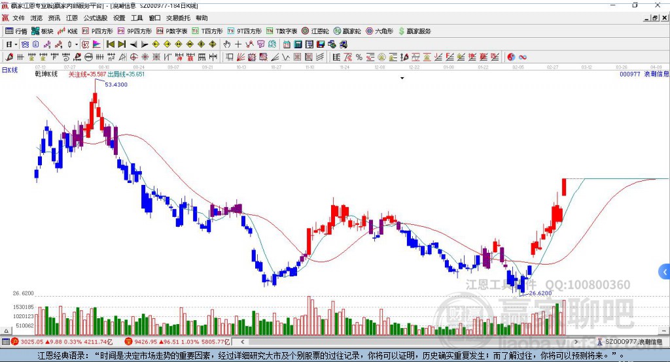
Task: Click the 乾坤K线 chart label
Action: [46, 74]
